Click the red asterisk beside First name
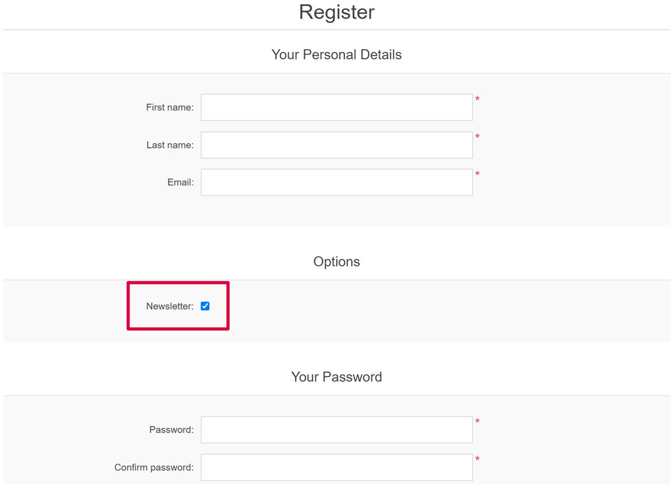 click(x=478, y=100)
